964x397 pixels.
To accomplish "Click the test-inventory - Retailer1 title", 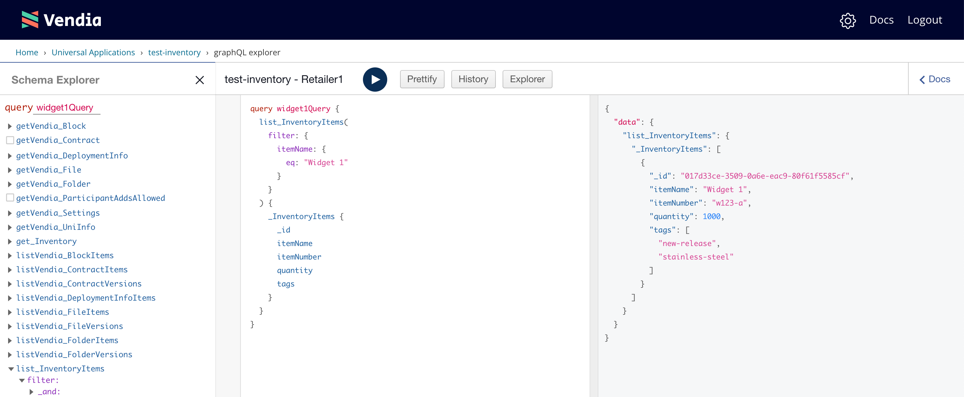I will 283,79.
